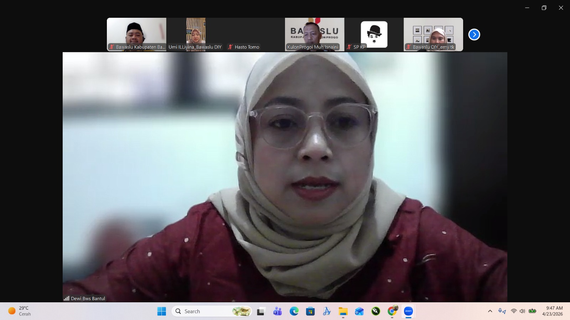Select Bawaslu Kabupaten Ba... participant thumbnail

click(136, 34)
